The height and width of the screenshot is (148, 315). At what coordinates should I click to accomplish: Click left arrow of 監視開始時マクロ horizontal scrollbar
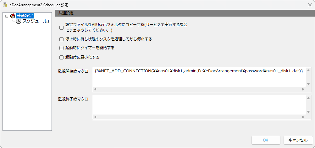[95, 89]
